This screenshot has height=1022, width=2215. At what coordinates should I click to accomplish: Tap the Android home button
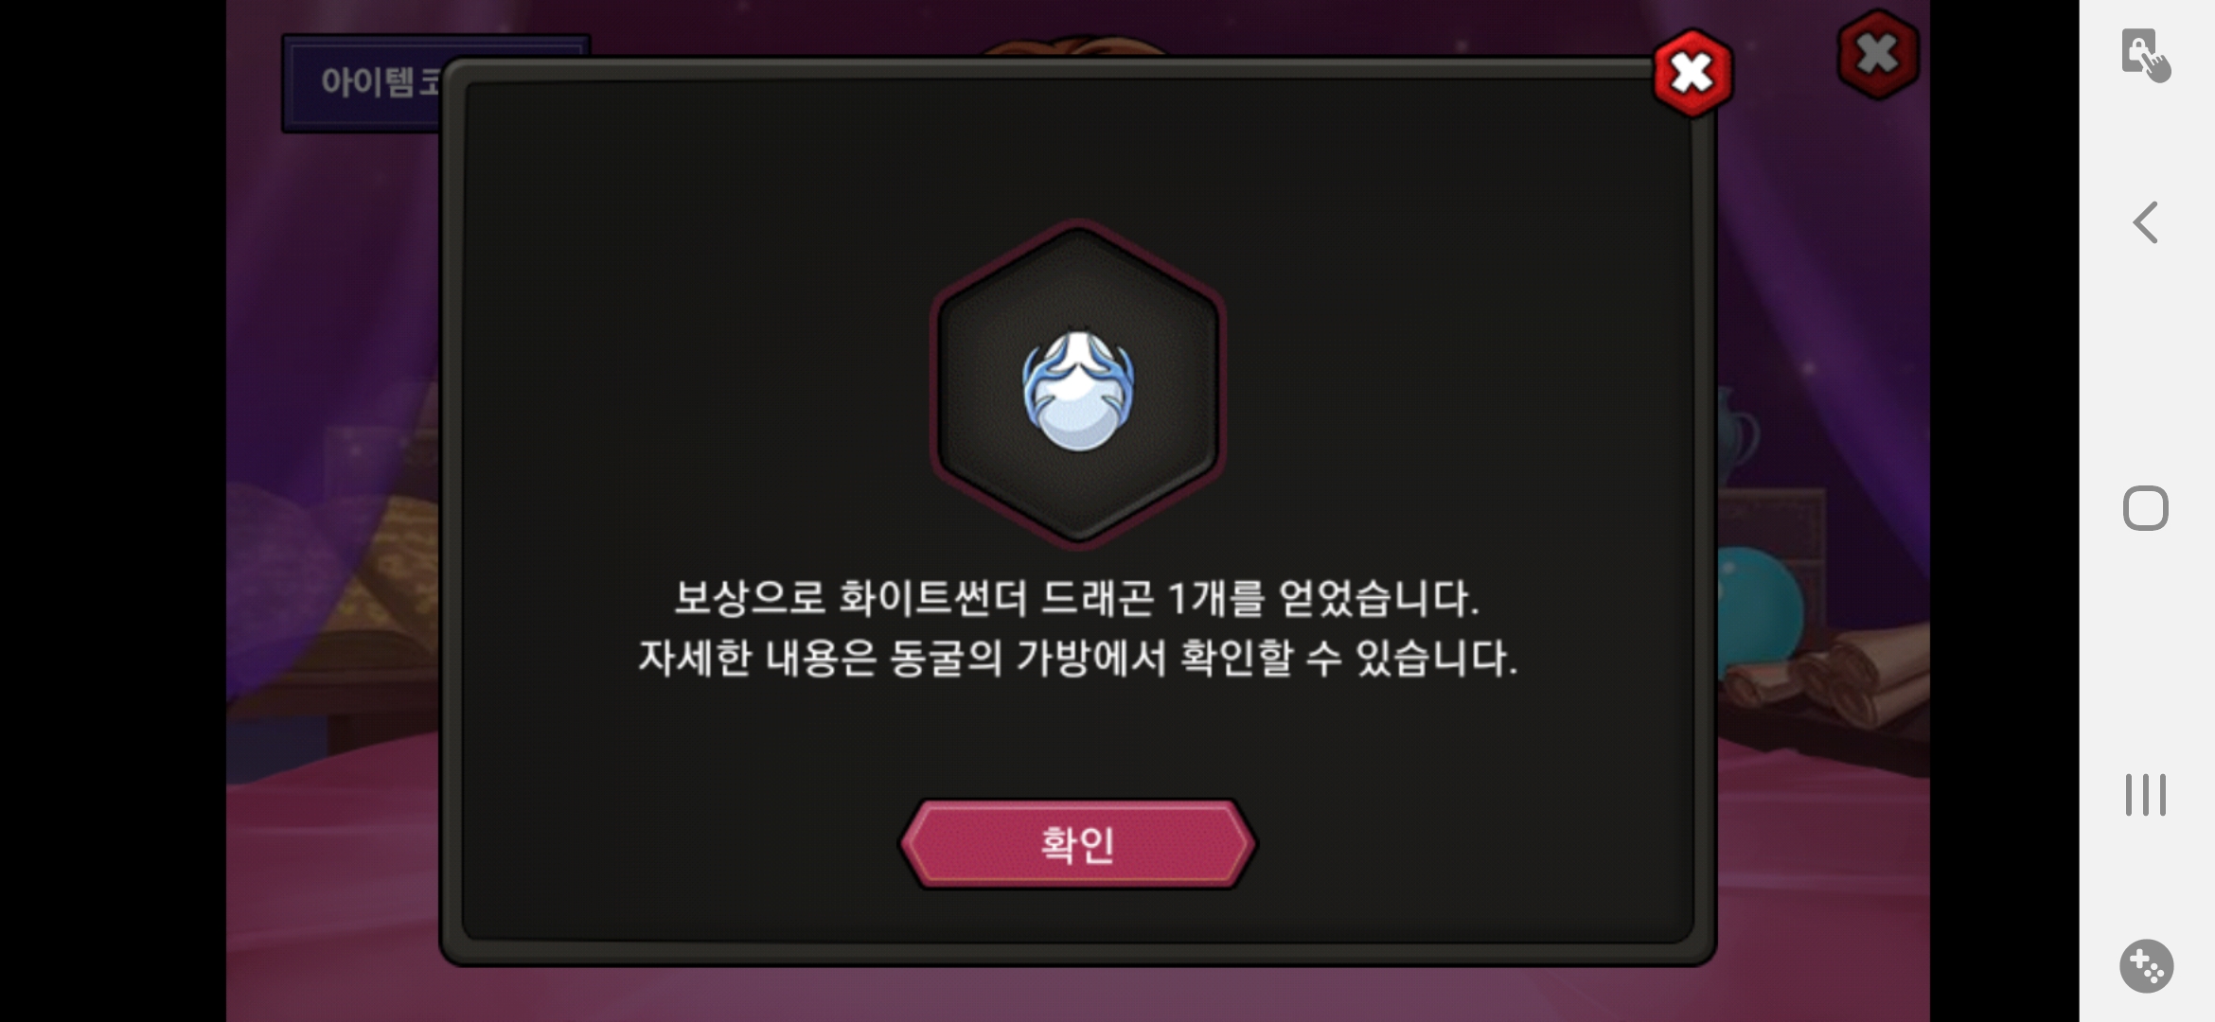click(x=2145, y=508)
